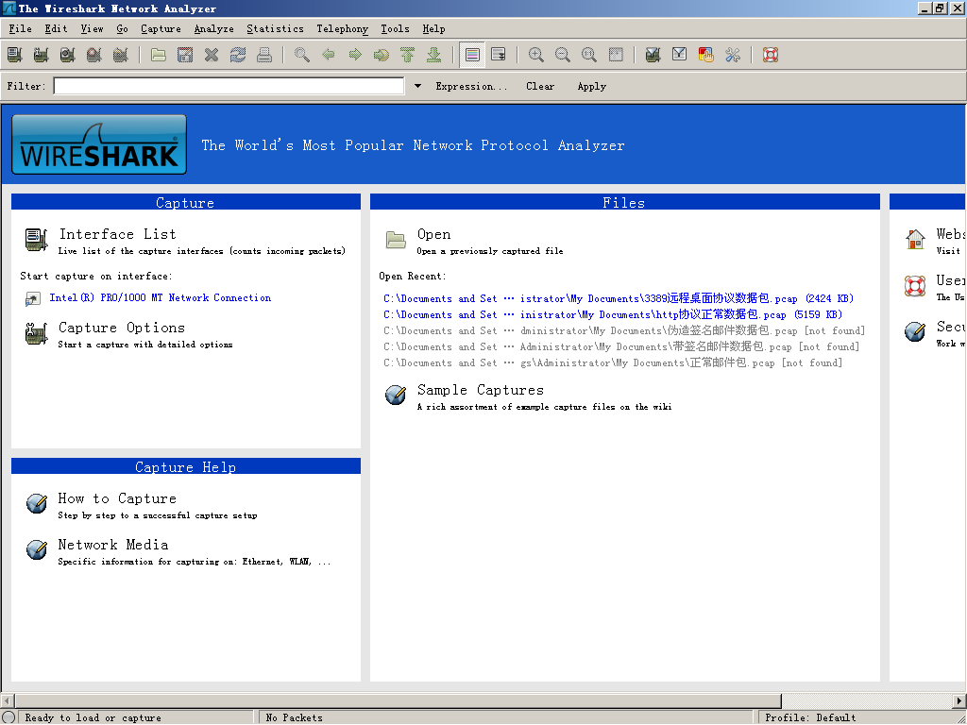Viewport: 967px width, 725px height.
Task: Go forward in packet history arrow
Action: 355,55
